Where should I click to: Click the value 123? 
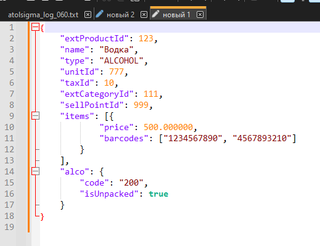(146, 38)
